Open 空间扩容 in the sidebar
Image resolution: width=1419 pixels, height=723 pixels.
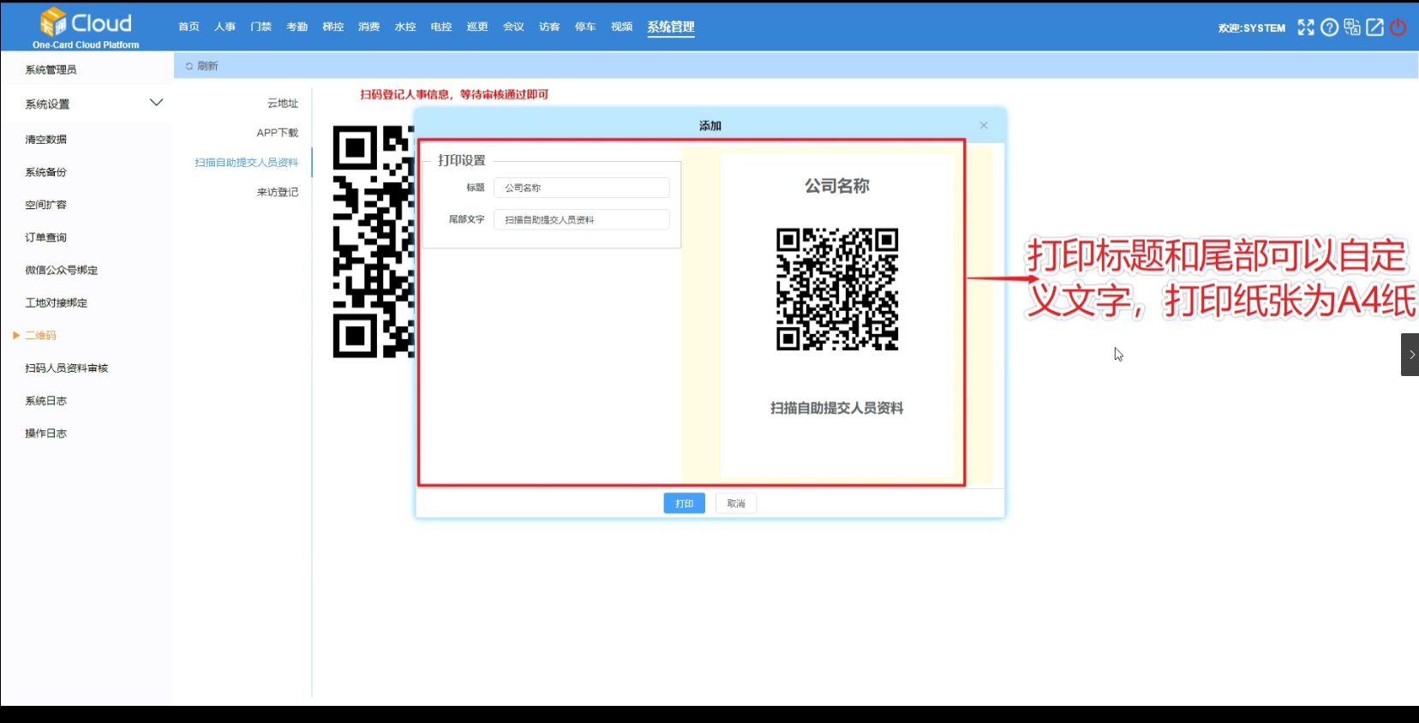coord(45,205)
